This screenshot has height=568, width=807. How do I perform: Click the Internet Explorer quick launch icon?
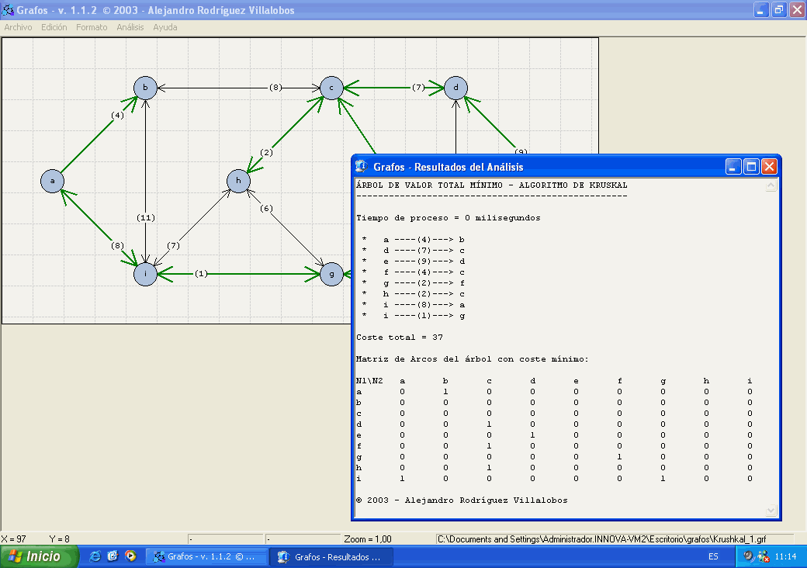coord(95,556)
